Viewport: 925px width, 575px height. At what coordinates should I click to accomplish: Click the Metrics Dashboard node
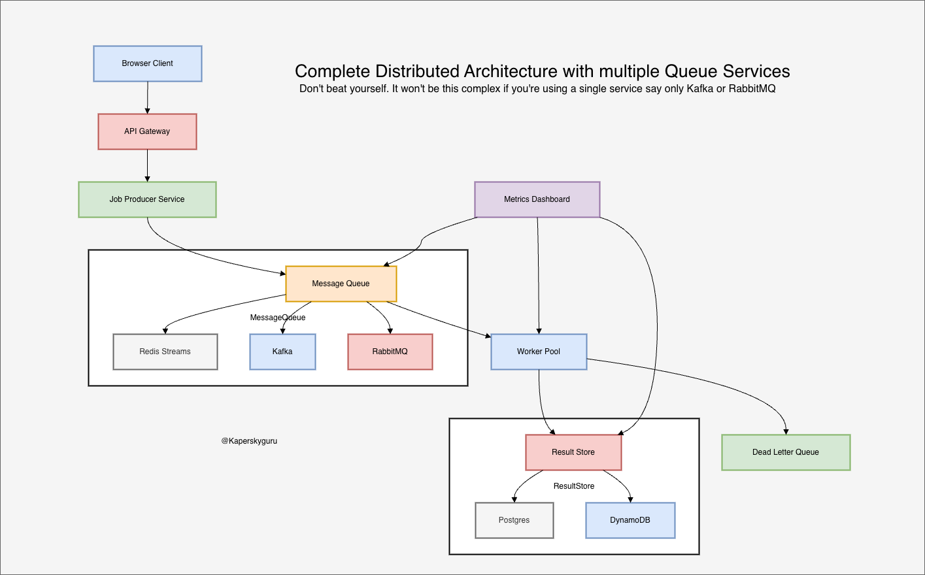[x=537, y=199]
